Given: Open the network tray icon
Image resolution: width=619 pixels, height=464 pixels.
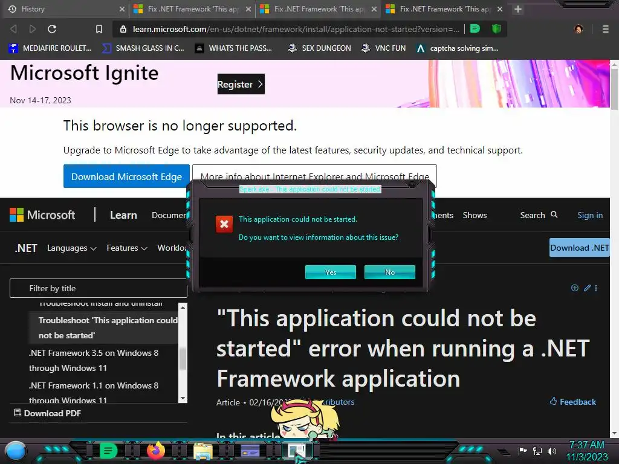Looking at the screenshot, I should point(537,451).
